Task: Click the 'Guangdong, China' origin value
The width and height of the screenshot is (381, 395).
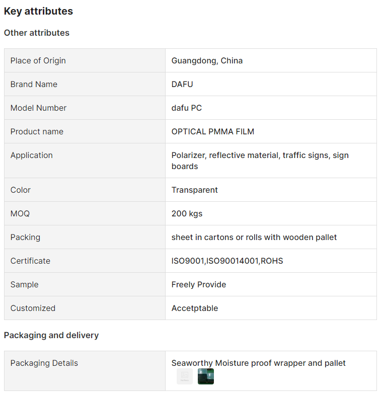Action: click(207, 60)
